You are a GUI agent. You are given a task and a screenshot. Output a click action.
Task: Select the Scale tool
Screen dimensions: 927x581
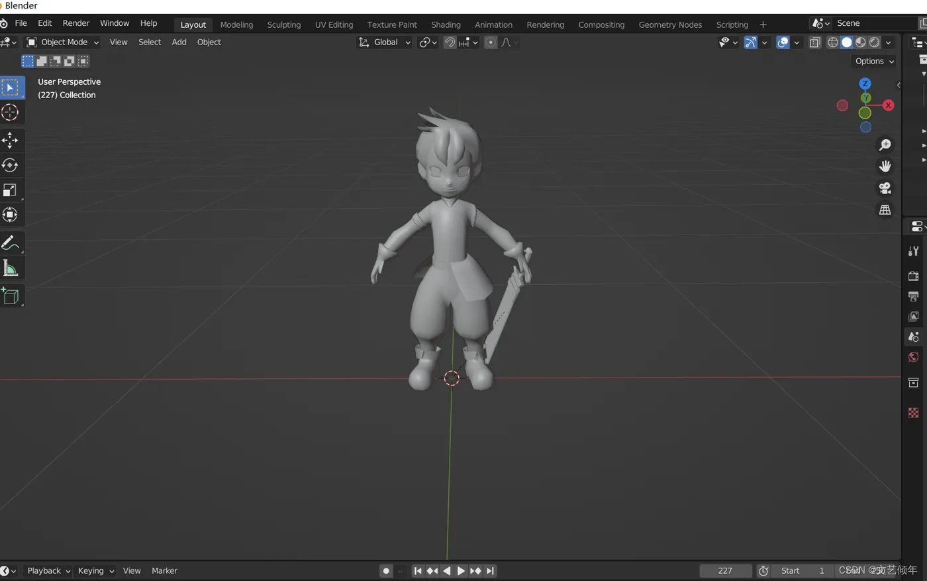10,190
